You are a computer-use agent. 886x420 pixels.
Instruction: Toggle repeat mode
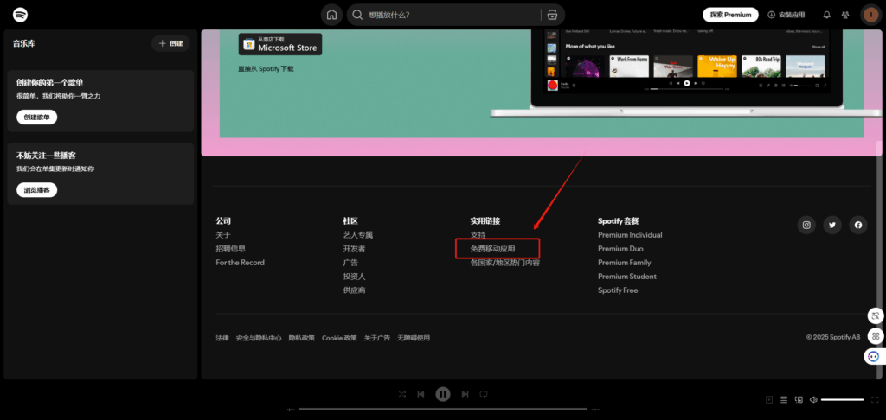(484, 394)
